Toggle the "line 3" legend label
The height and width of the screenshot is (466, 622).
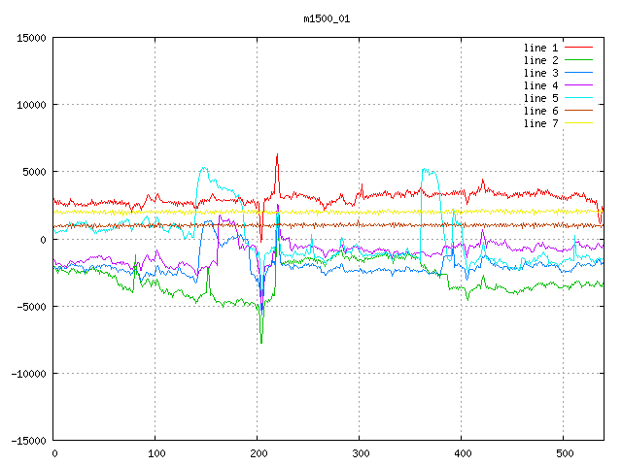540,73
